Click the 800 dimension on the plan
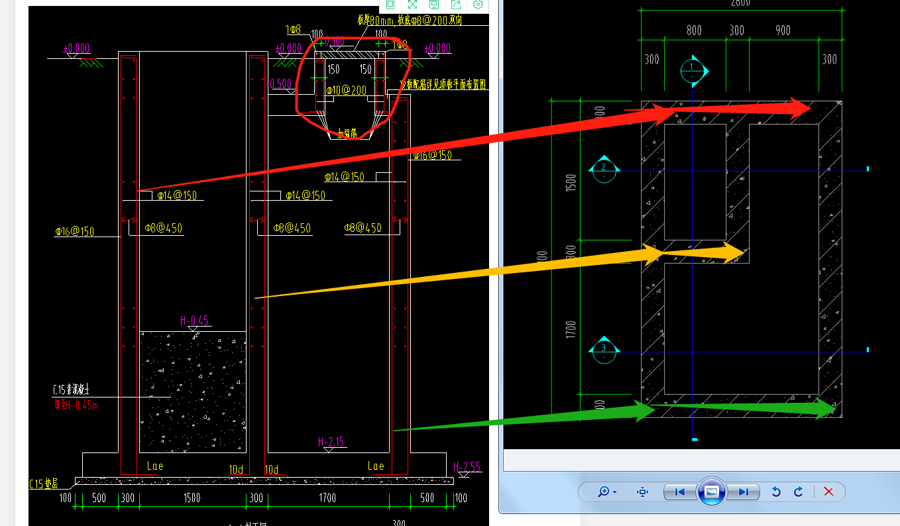900x526 pixels. pyautogui.click(x=694, y=30)
